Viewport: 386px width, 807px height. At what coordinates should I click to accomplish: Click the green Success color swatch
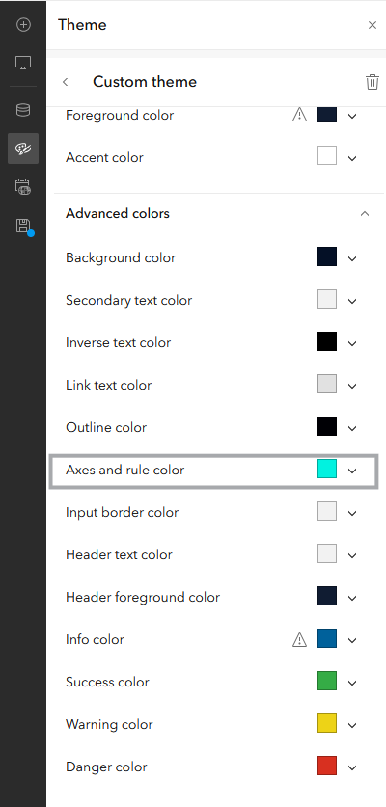(x=327, y=681)
